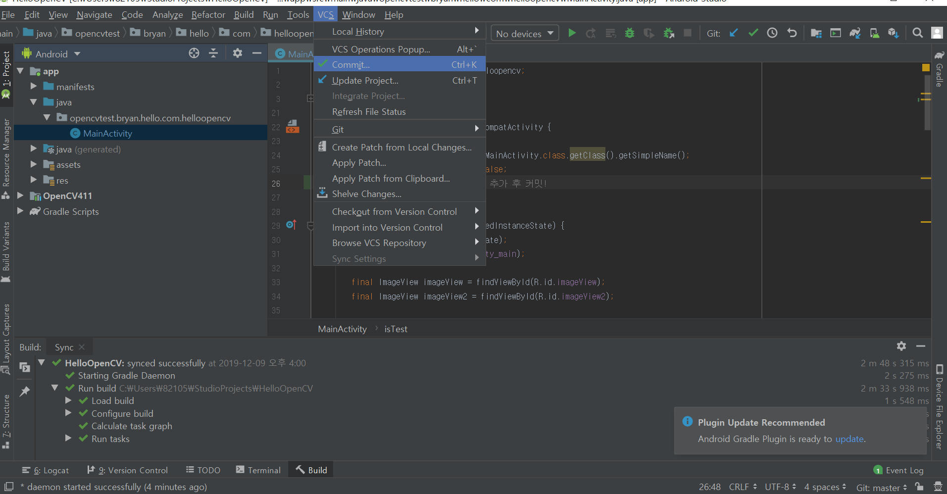Viewport: 947px width, 494px height.
Task: Click the Search Everywhere magnifier icon
Action: click(917, 33)
